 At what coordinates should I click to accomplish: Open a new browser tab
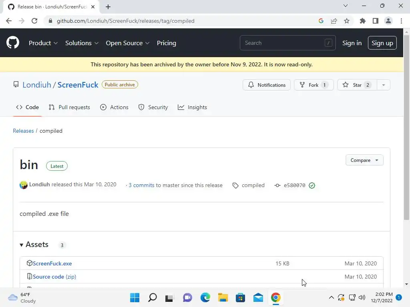(x=108, y=7)
